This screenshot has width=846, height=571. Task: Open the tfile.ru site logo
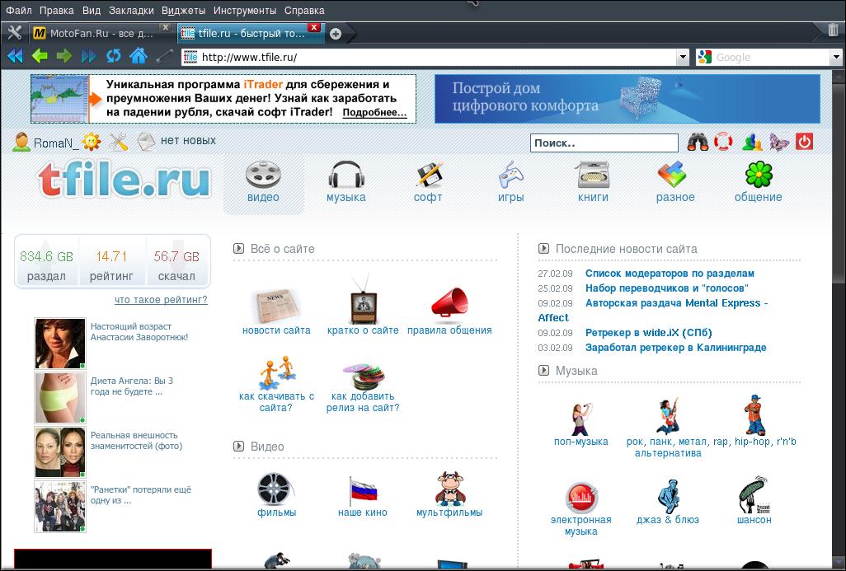point(124,180)
